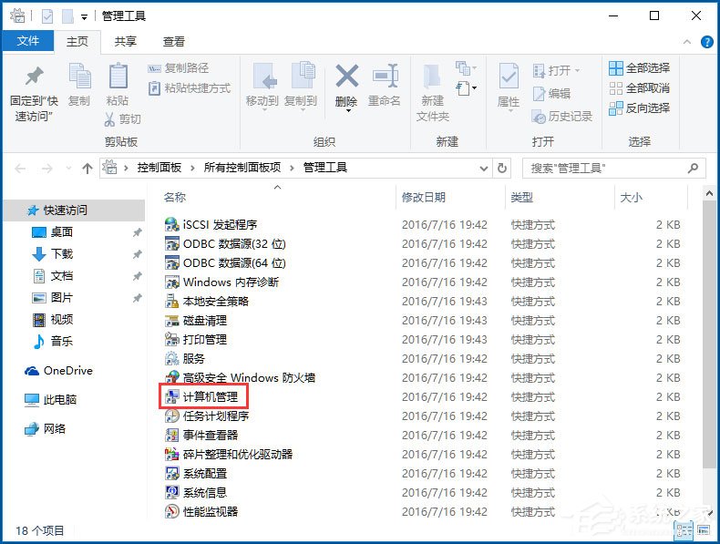Click 所有控制面板项 in the address bar

[x=242, y=168]
